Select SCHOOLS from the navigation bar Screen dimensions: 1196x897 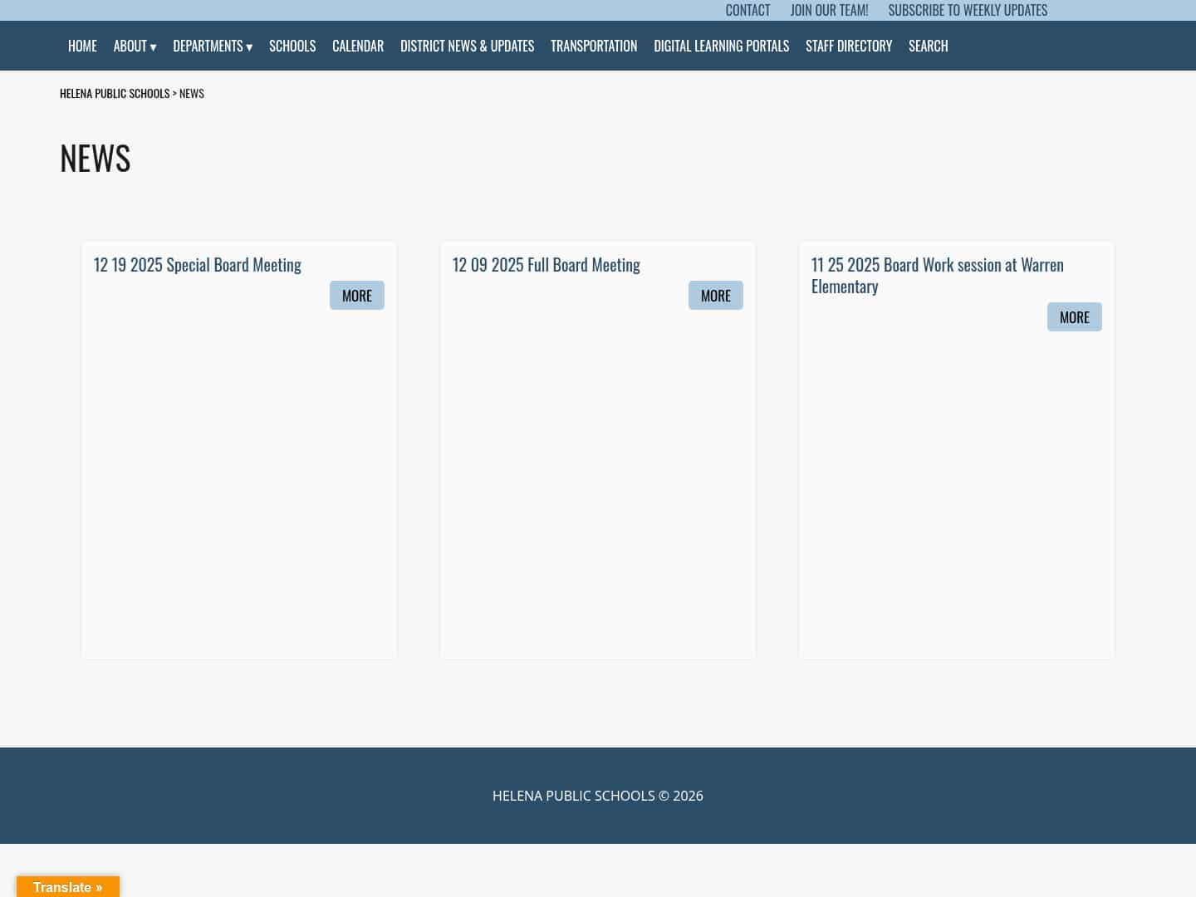coord(292,46)
